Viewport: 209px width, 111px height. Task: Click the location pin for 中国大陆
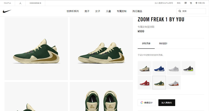tap(196, 3)
